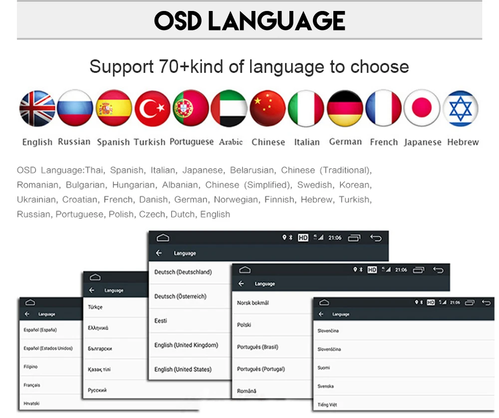499x418 pixels.
Task: Tap back arrow in Norsk bokmål screen header
Action: [241, 284]
